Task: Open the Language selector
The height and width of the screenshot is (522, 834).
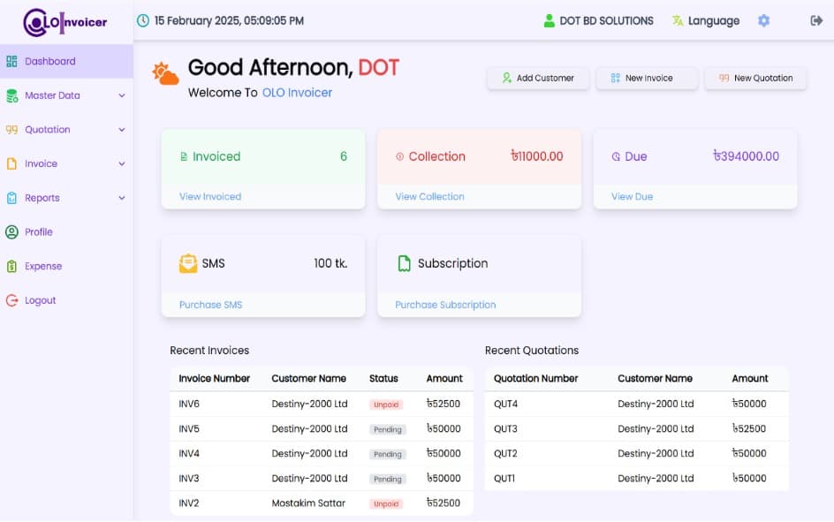Action: 705,20
